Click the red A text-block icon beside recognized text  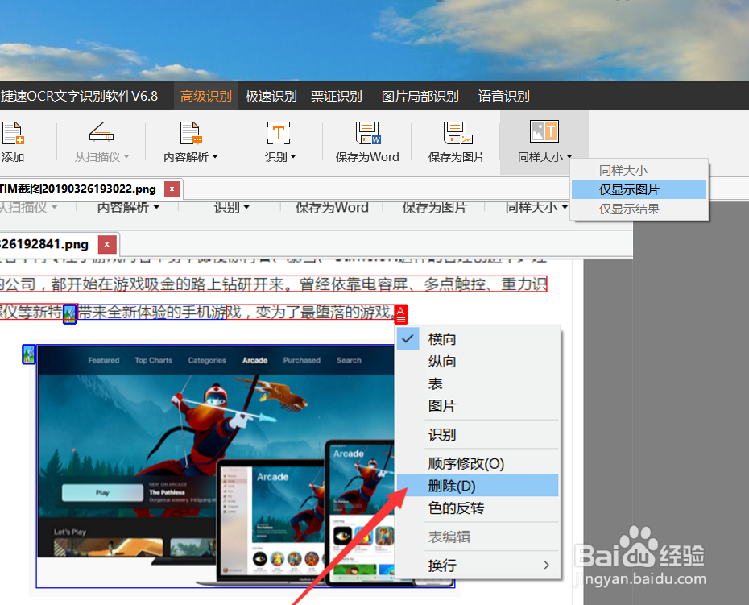pos(403,314)
